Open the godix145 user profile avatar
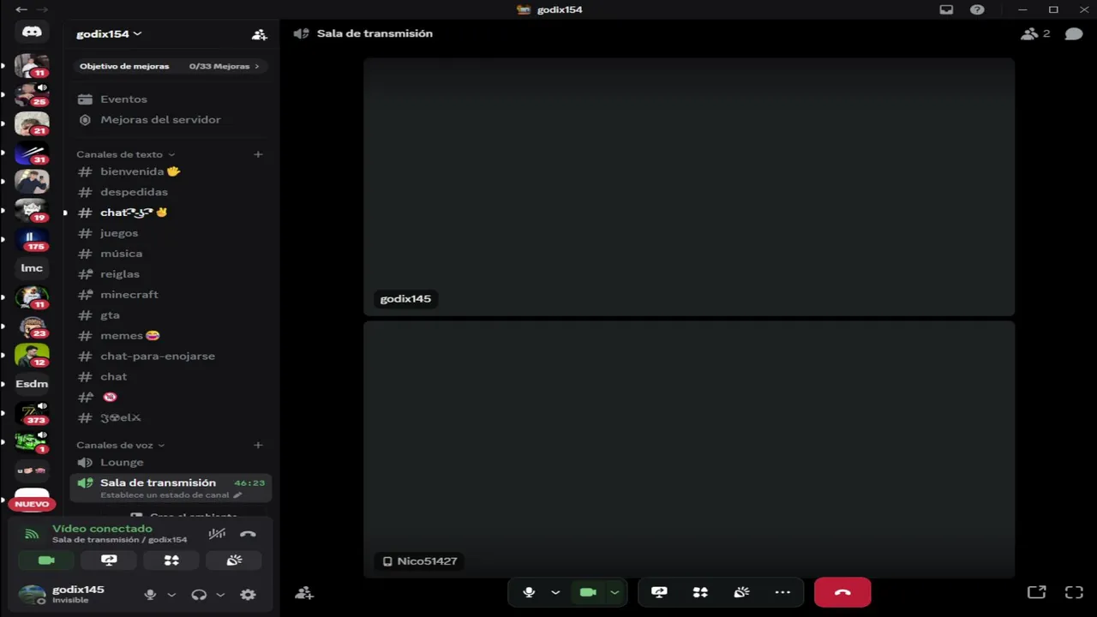This screenshot has width=1097, height=617. [x=32, y=595]
